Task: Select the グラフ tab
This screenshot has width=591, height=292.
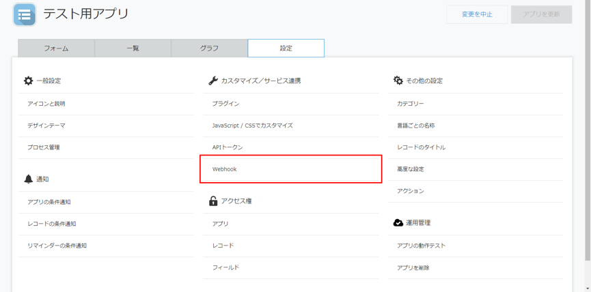Action: point(209,48)
